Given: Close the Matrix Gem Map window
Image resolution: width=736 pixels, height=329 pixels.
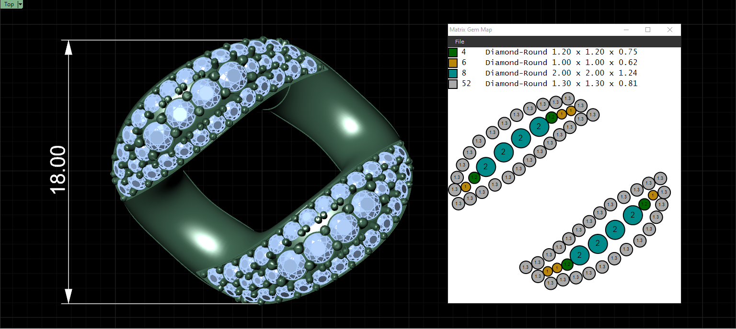Looking at the screenshot, I should click(x=670, y=30).
